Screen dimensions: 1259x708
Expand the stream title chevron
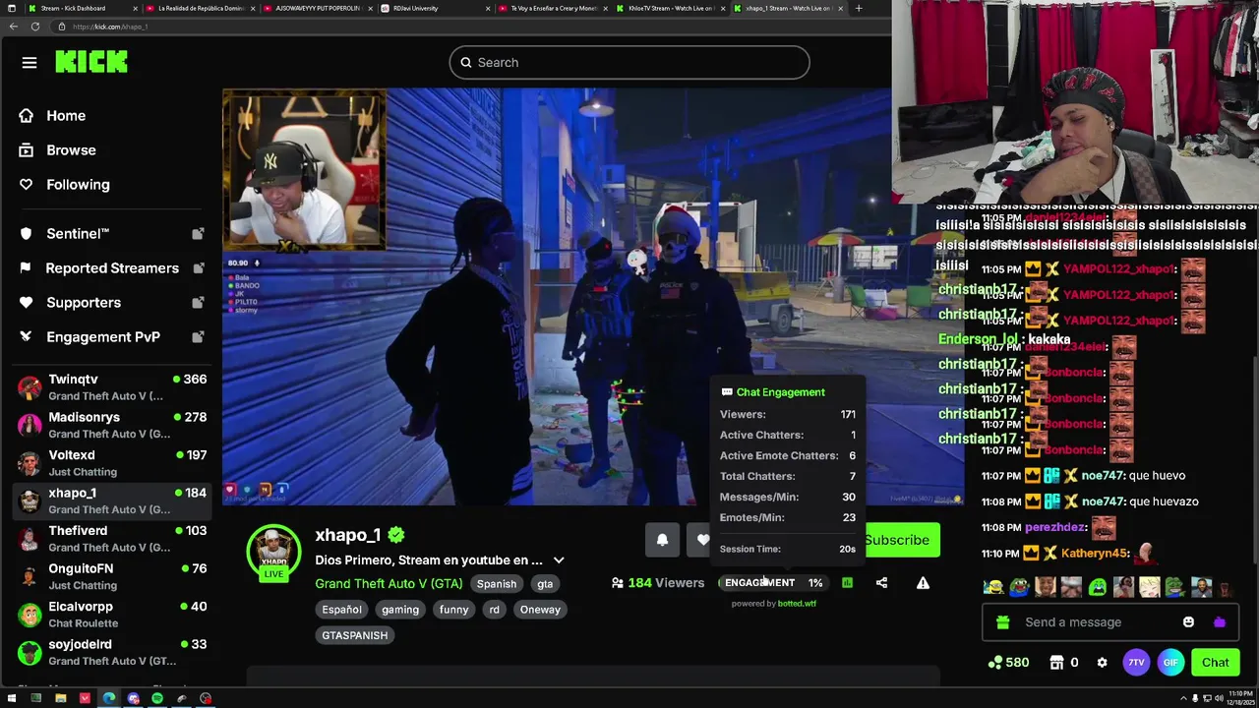point(559,560)
